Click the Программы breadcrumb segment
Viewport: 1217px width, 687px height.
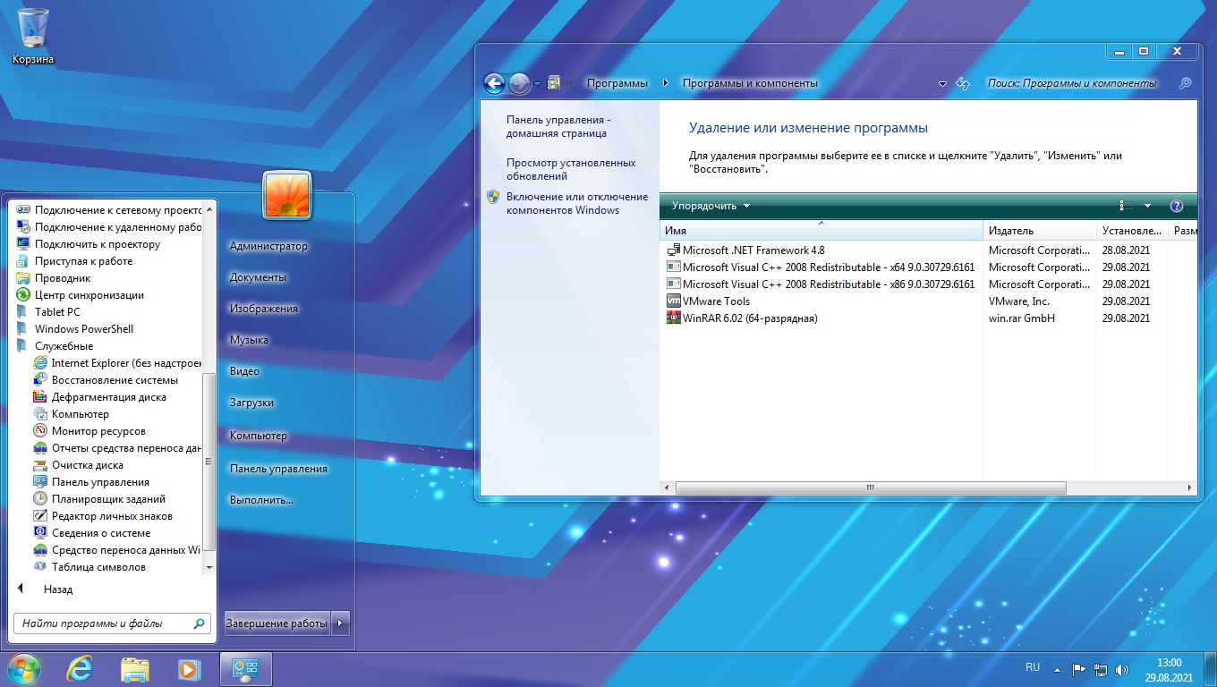(x=617, y=83)
